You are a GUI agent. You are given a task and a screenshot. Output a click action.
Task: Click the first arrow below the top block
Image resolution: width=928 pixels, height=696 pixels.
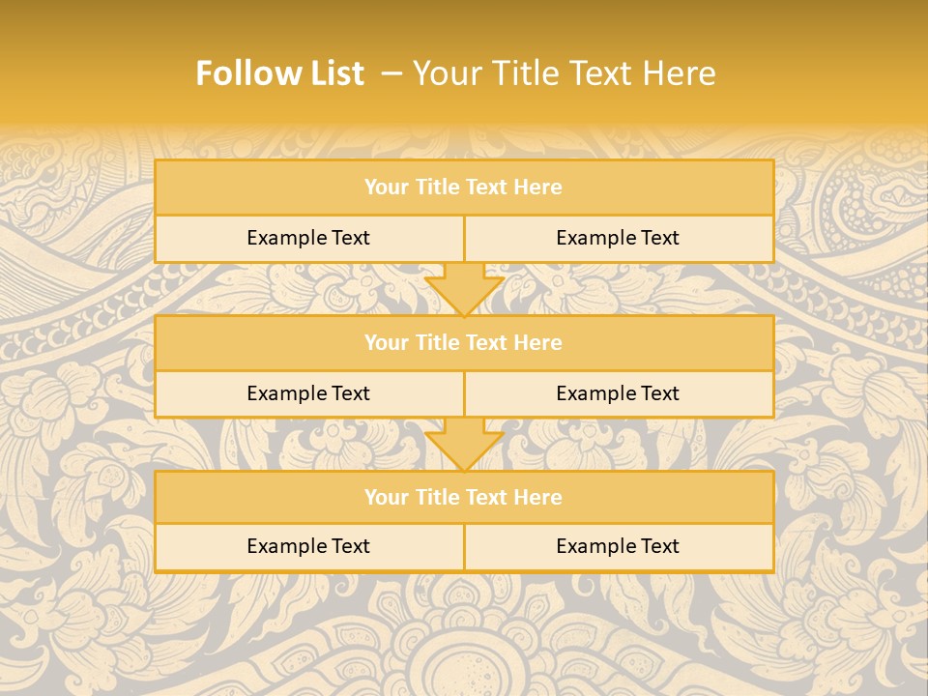[x=465, y=289]
